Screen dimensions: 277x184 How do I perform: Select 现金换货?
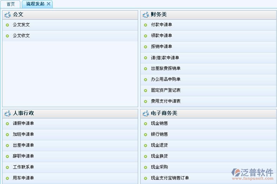(159, 156)
